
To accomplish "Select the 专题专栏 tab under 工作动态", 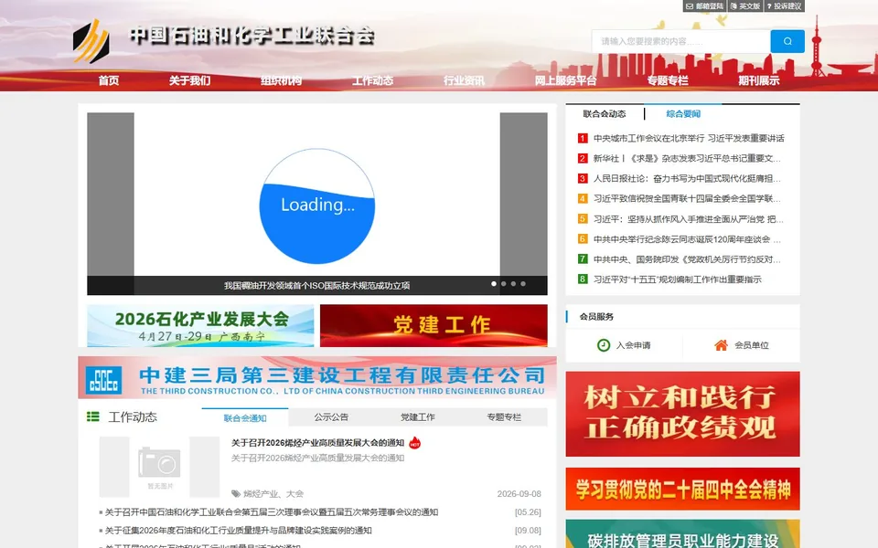I will pyautogui.click(x=504, y=417).
